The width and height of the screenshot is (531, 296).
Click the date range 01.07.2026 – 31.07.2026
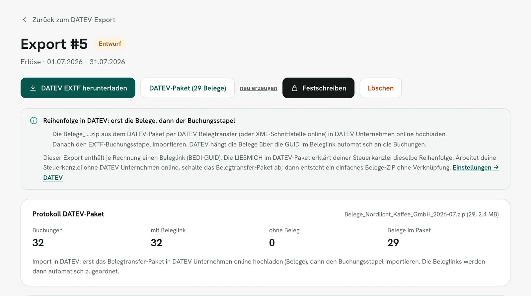(x=86, y=62)
